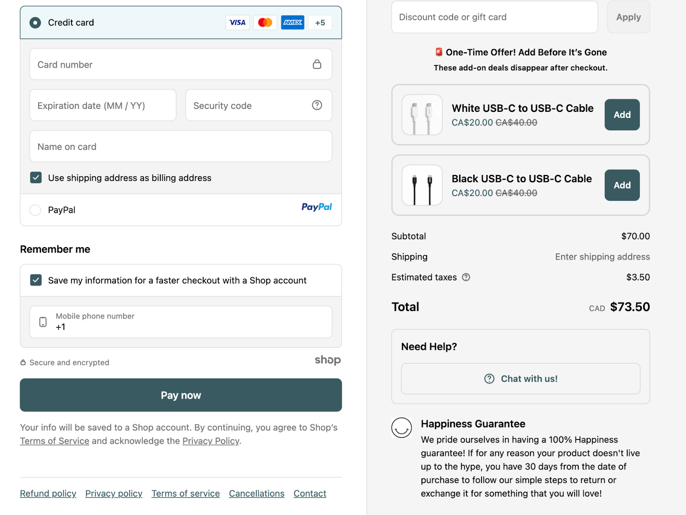
Task: Open the Refund policy link
Action: click(x=48, y=493)
